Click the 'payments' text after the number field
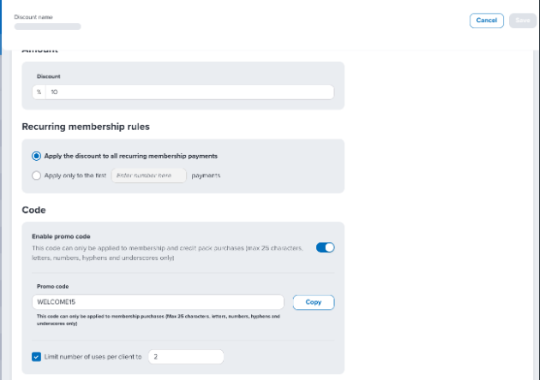The image size is (545, 380). click(206, 175)
